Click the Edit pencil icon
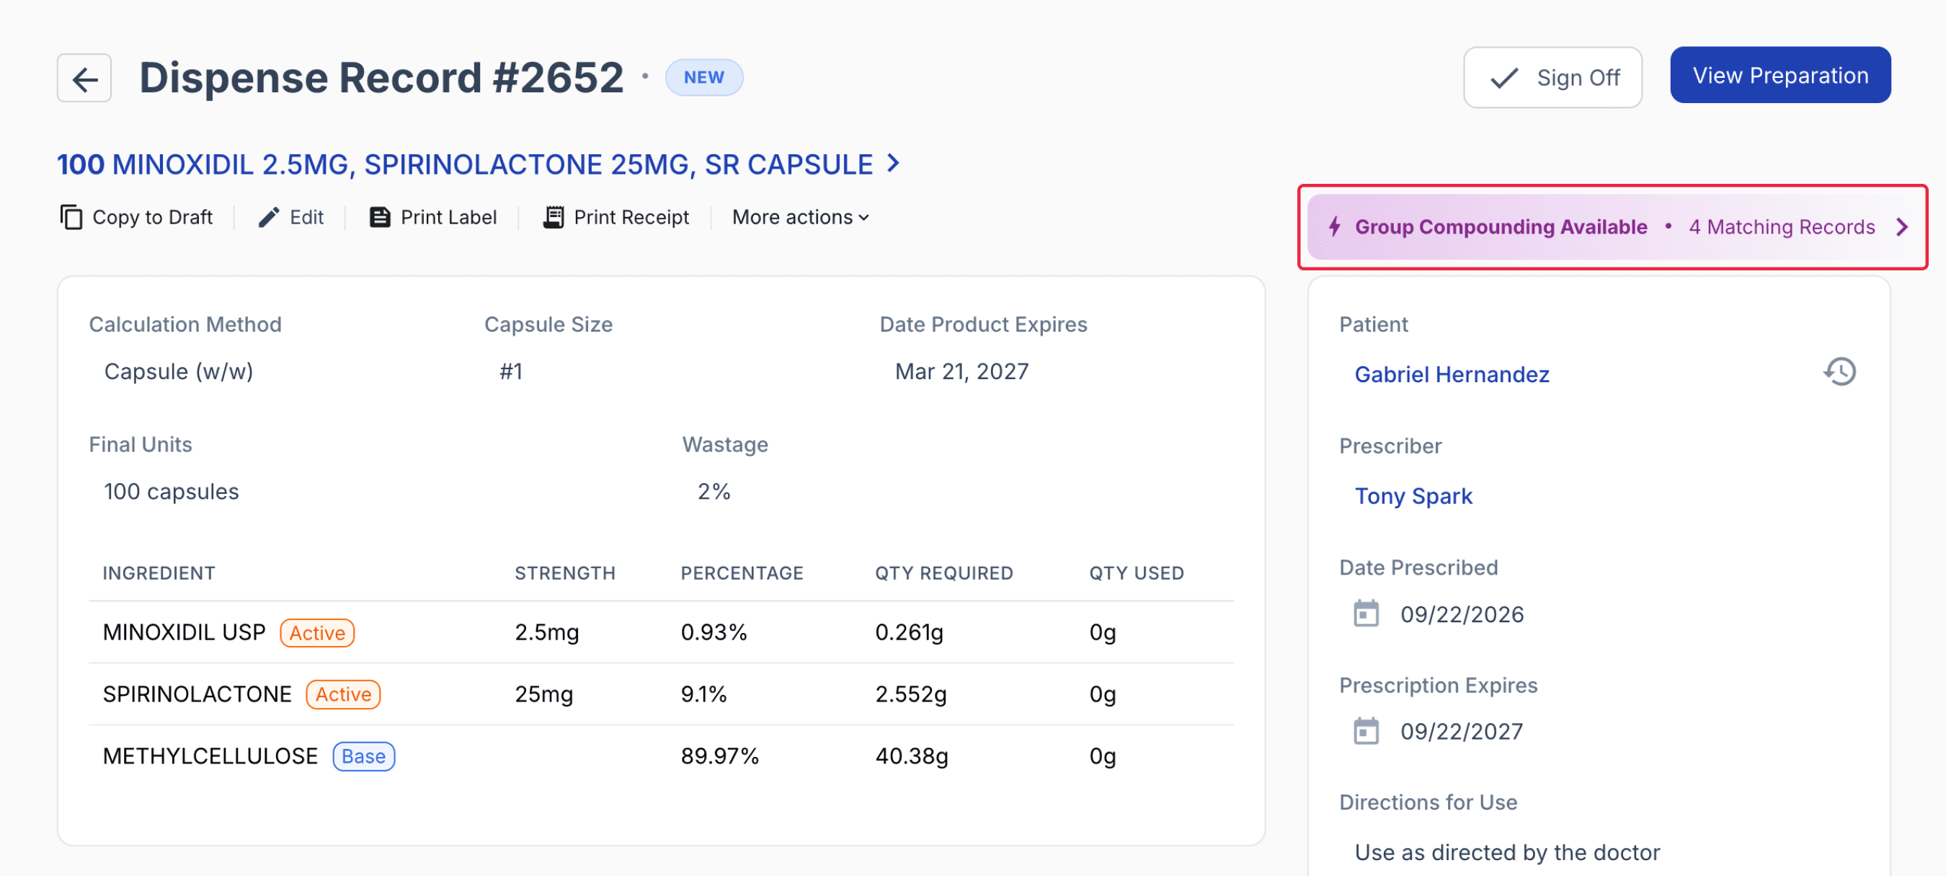This screenshot has height=876, width=1946. (x=268, y=217)
